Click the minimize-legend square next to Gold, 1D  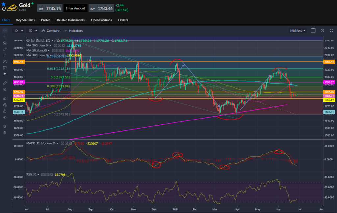[x=33, y=40]
